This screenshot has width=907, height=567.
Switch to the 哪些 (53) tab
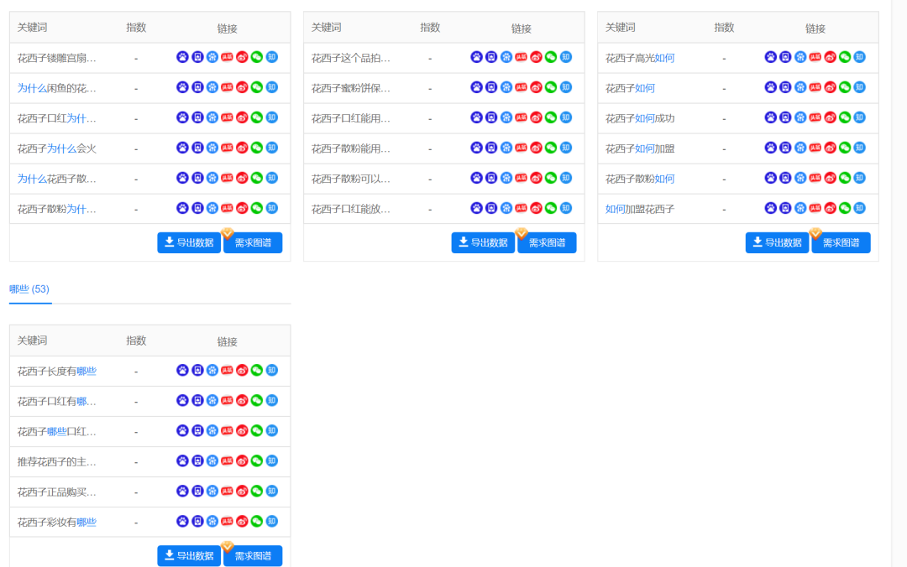pos(29,289)
